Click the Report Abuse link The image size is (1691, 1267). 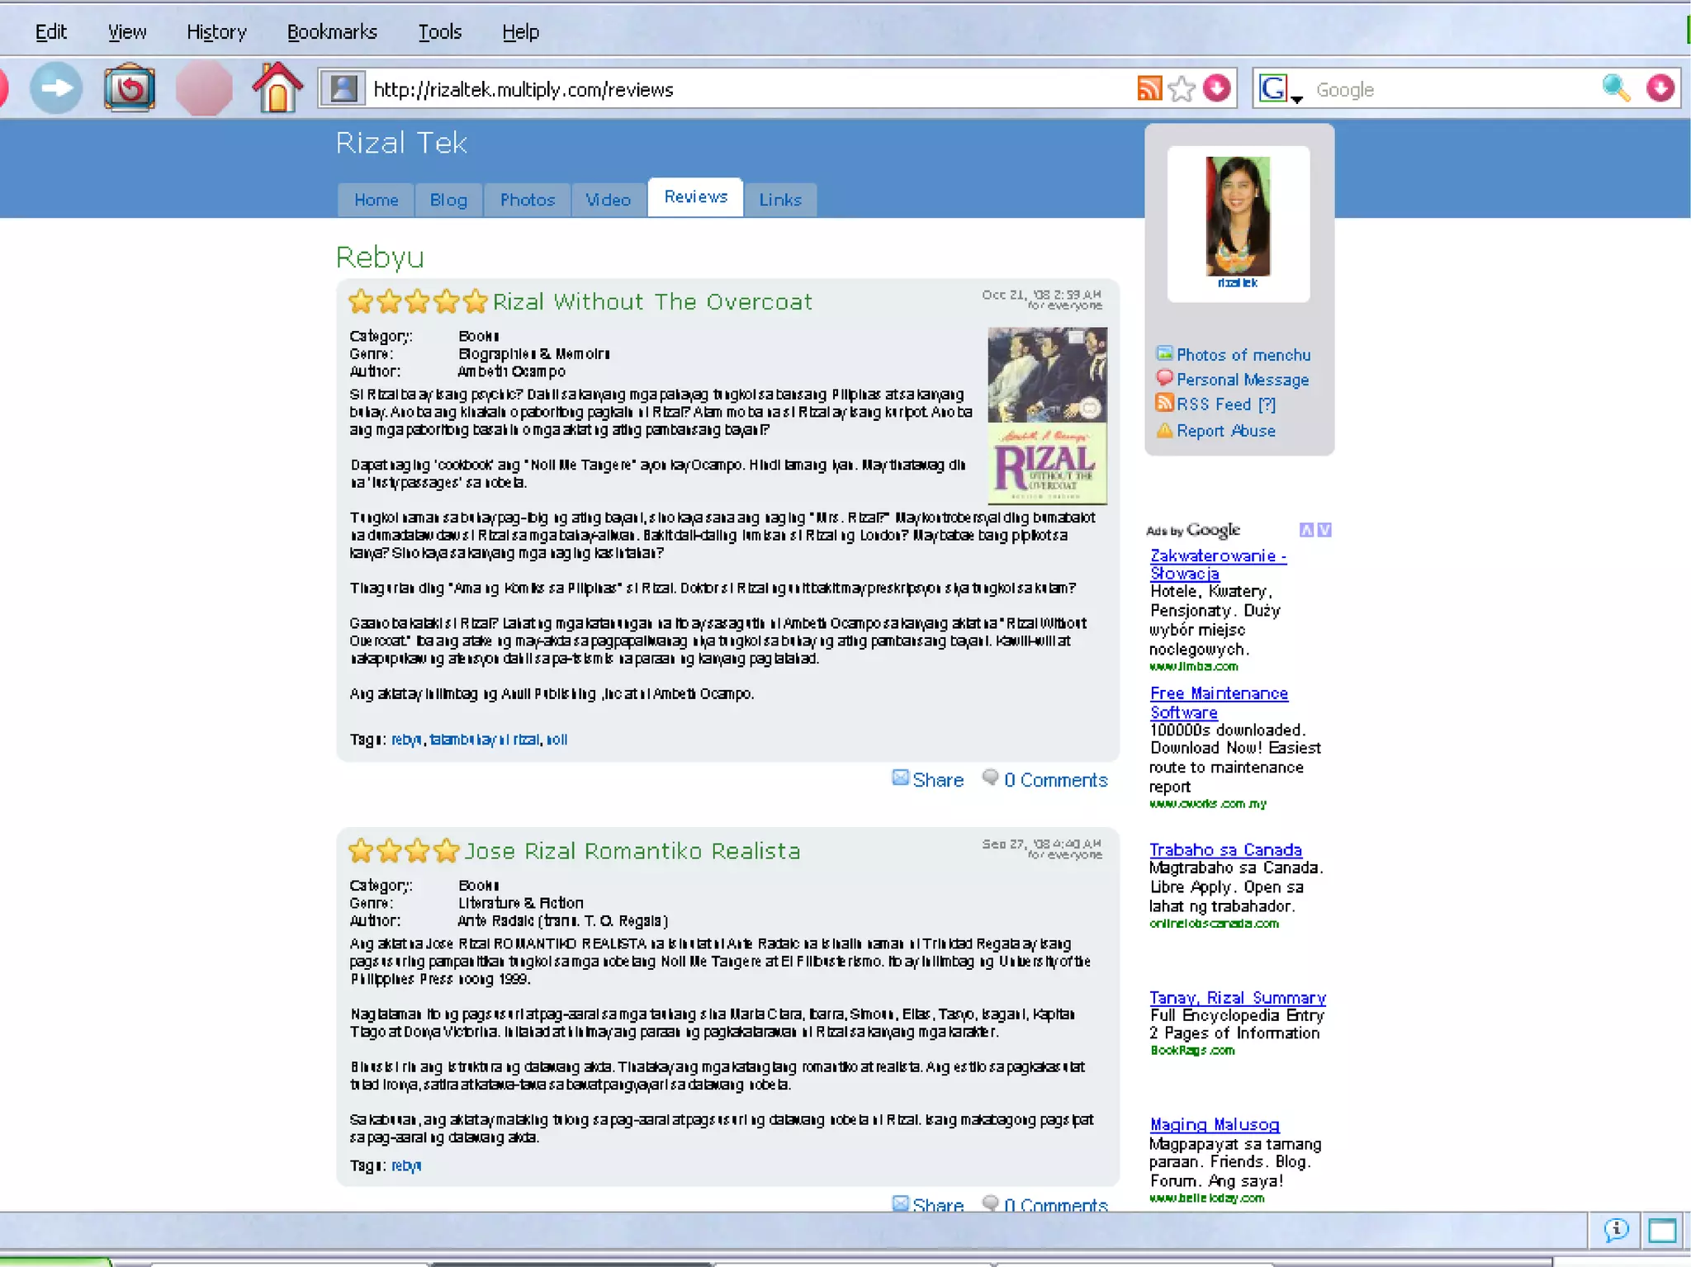tap(1225, 431)
